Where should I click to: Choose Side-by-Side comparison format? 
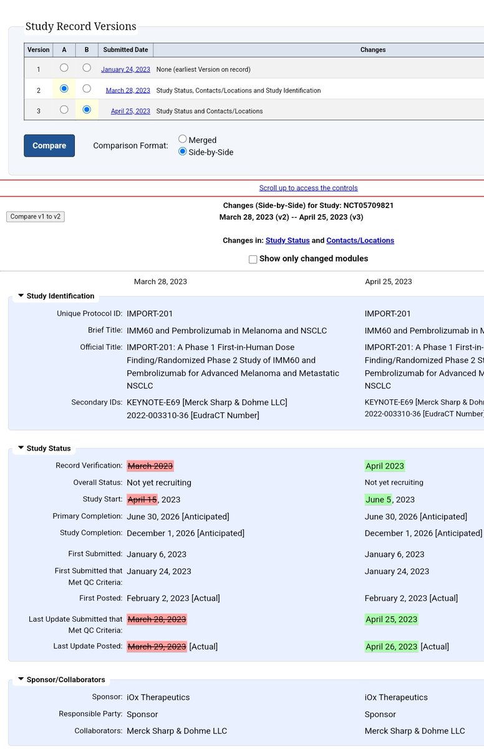coord(183,151)
